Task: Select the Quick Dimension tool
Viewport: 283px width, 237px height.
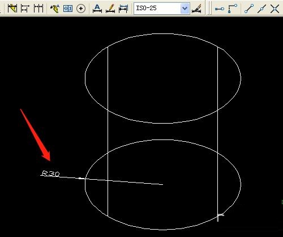Action: [12, 9]
